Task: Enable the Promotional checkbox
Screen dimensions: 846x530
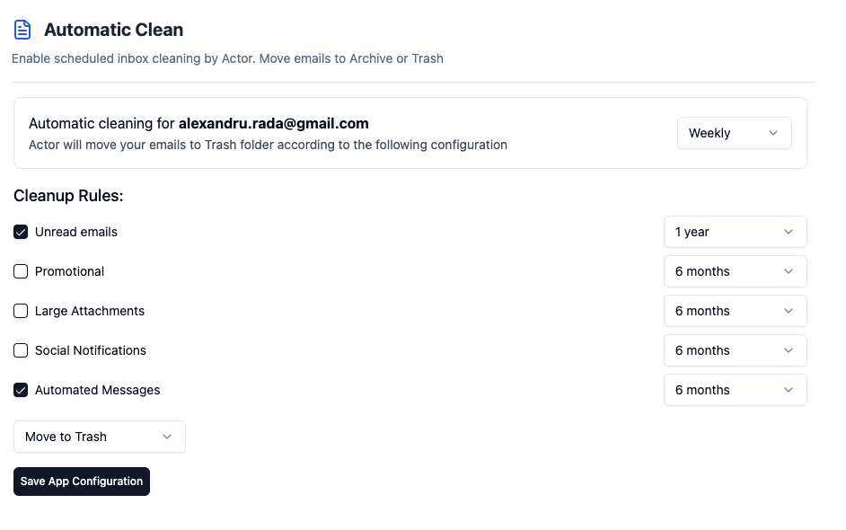Action: (21, 271)
